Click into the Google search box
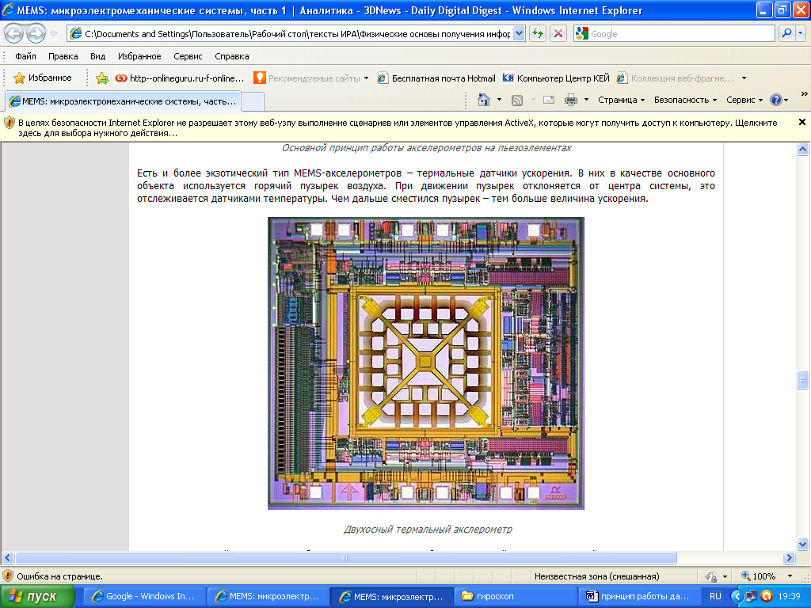 681,33
